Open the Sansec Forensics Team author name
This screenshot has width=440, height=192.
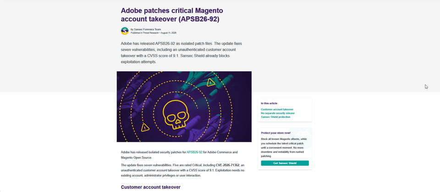148,29
